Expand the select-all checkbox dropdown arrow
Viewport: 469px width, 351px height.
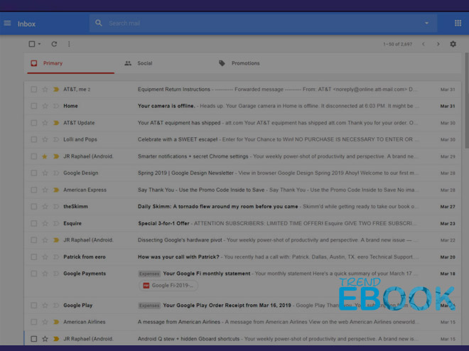[40, 44]
